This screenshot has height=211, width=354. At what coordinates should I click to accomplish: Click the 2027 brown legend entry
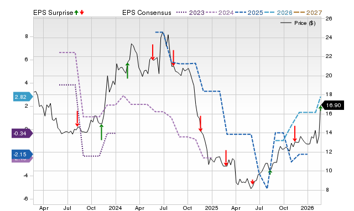[x=308, y=13]
